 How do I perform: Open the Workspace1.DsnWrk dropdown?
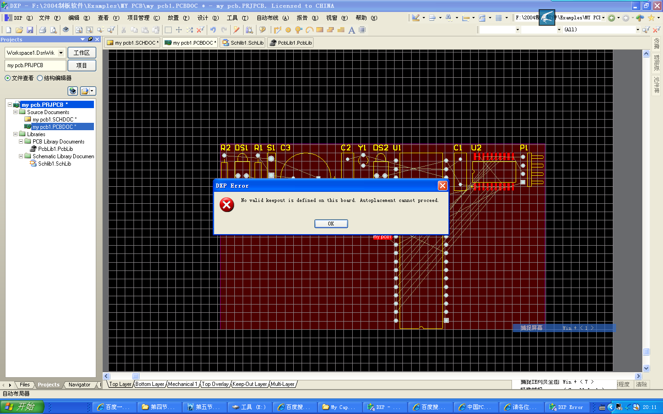click(61, 53)
